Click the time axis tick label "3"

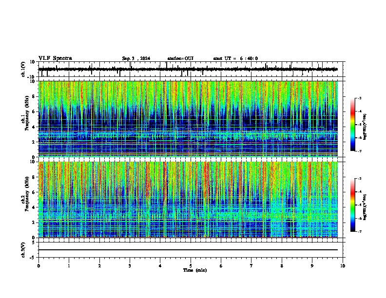[x=130, y=266]
